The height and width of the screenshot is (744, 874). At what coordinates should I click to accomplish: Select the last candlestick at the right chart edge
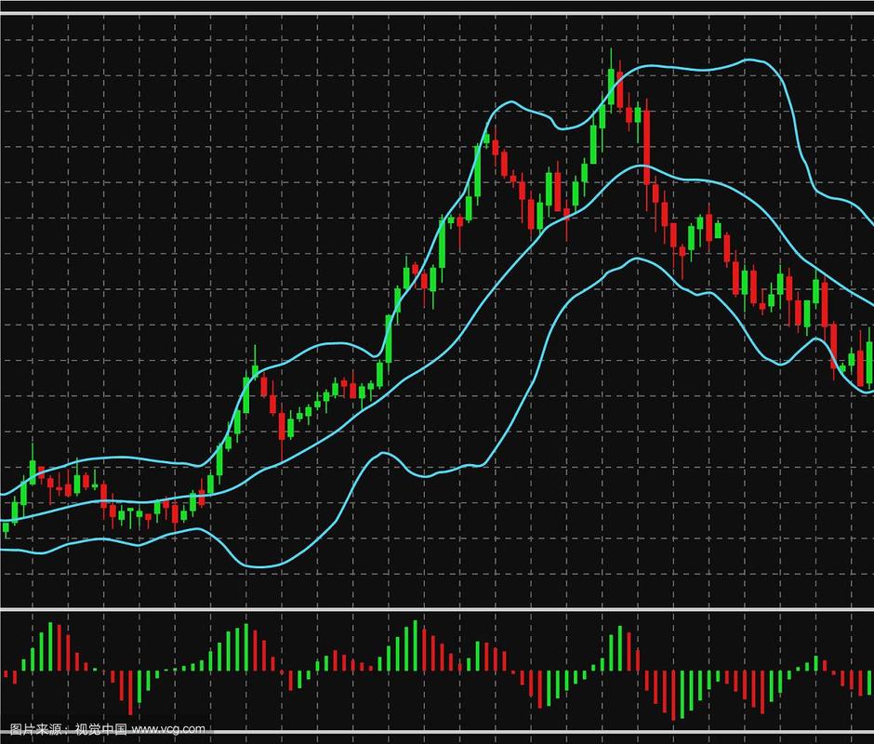tap(869, 363)
